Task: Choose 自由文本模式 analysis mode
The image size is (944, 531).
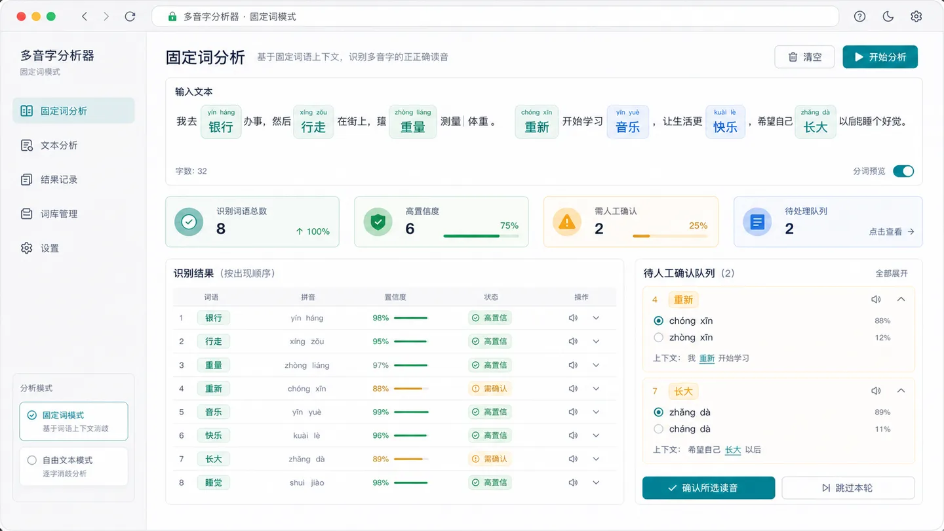Action: [x=73, y=466]
